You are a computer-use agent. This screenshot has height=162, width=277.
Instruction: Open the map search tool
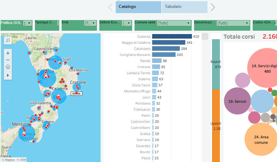tap(8, 40)
